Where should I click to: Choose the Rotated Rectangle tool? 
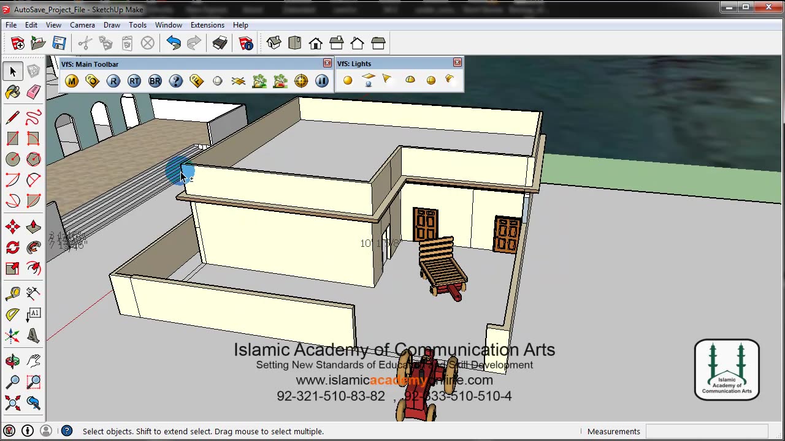pos(34,138)
